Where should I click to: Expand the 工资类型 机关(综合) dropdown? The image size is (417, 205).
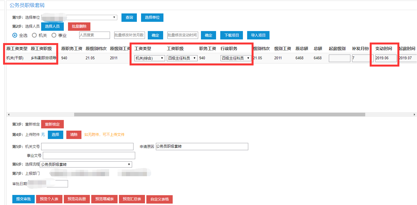tap(150, 58)
